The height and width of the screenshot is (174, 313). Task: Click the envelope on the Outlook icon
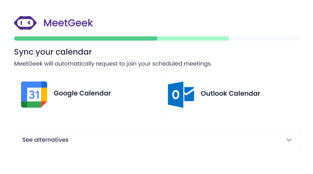189,94
